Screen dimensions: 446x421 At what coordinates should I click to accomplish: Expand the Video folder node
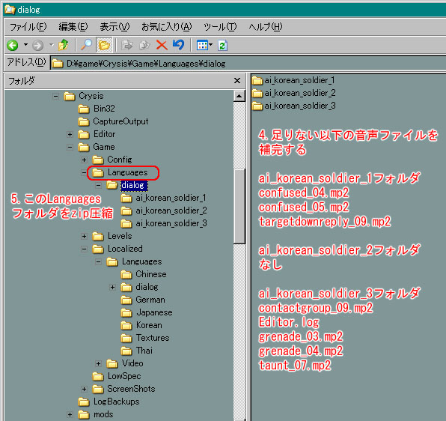(99, 364)
